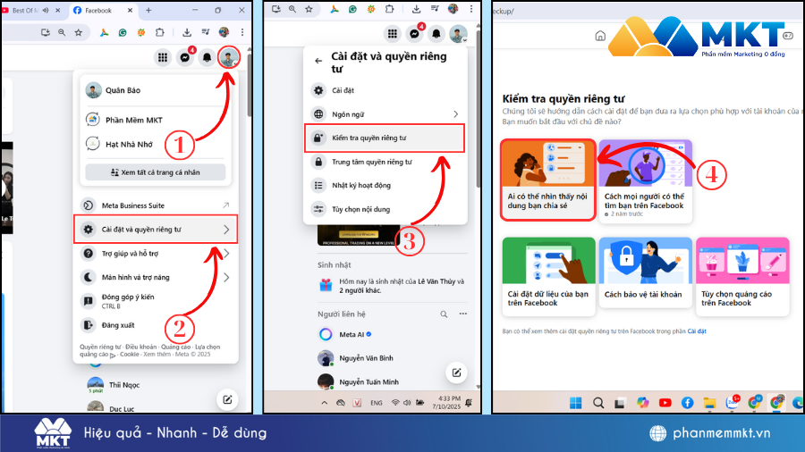Select Quân Bảo profile in account menu
The image size is (805, 452).
coord(156,90)
